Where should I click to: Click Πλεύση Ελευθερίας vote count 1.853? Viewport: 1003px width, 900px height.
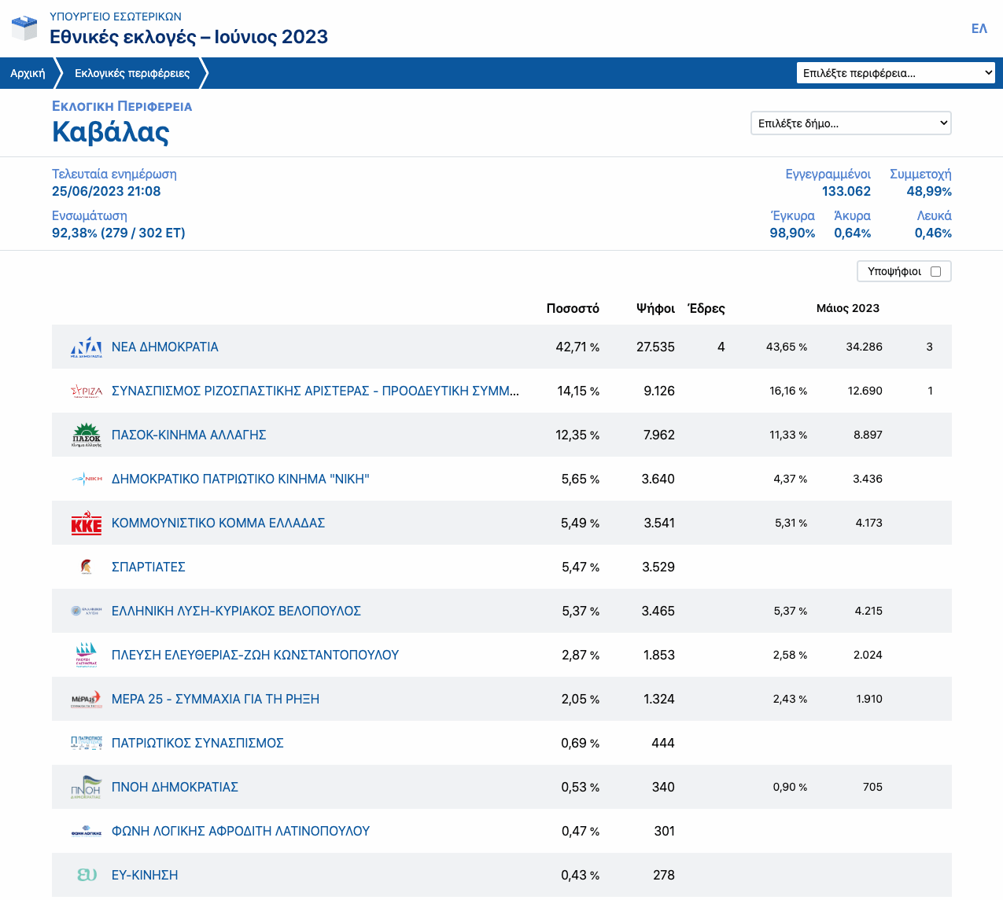(x=659, y=655)
